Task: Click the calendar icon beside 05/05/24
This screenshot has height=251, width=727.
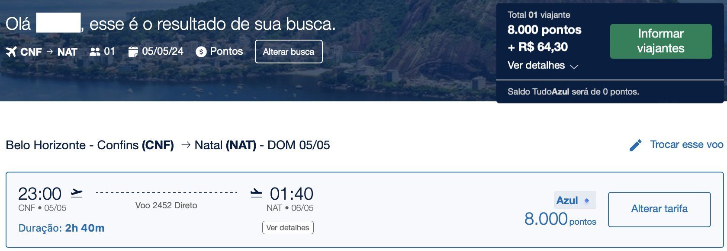Action: coord(133,52)
